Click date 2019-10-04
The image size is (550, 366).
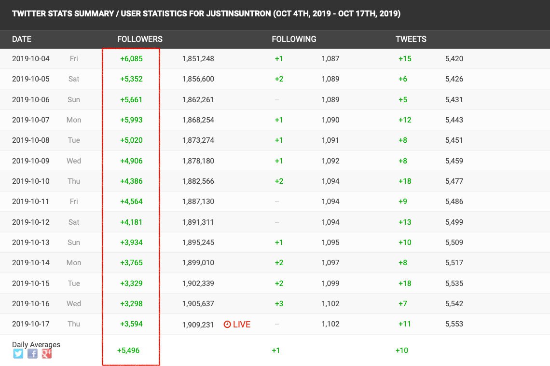point(31,58)
